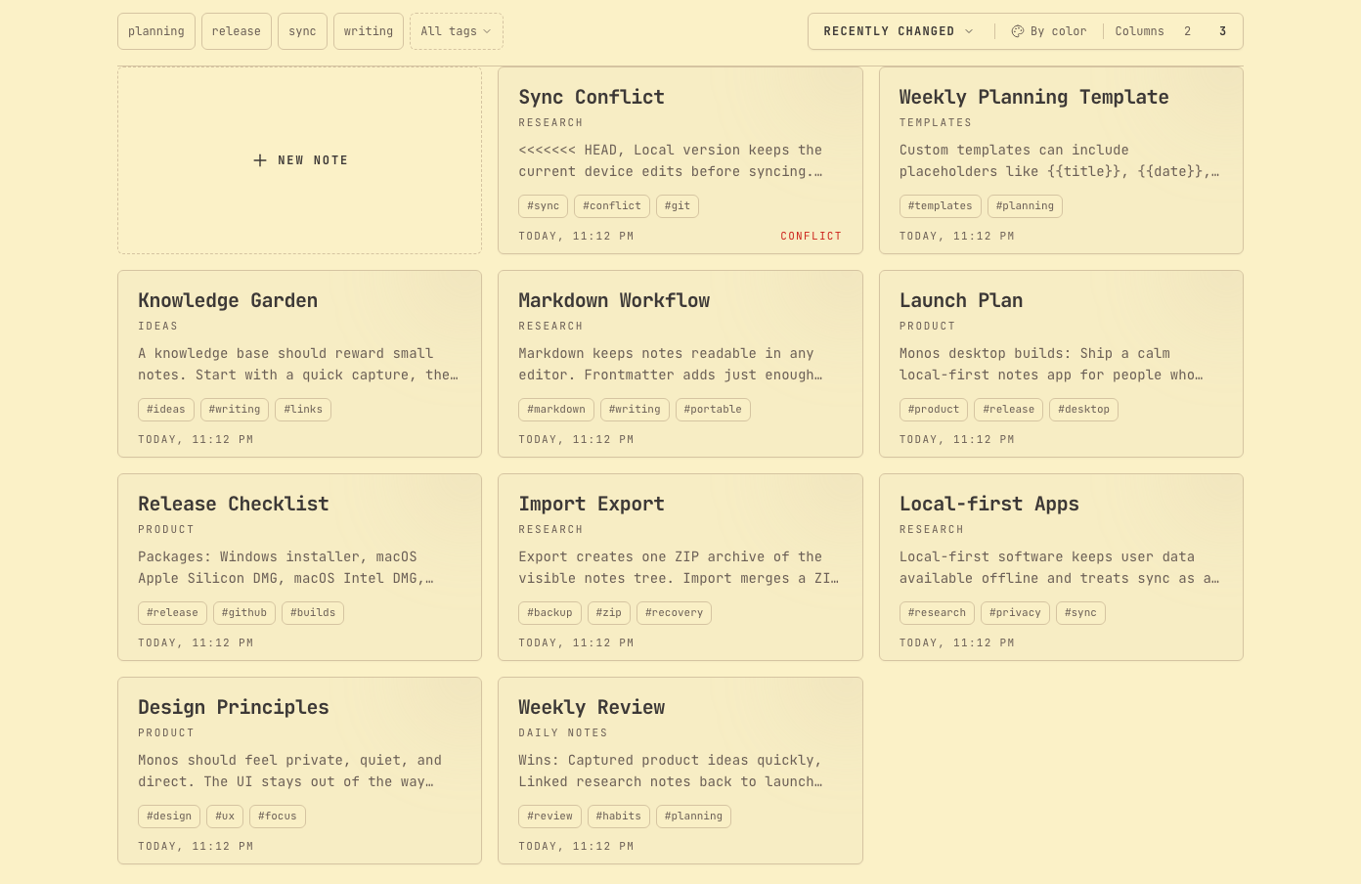1361x884 pixels.
Task: Open the Import Export note title
Action: (x=592, y=504)
